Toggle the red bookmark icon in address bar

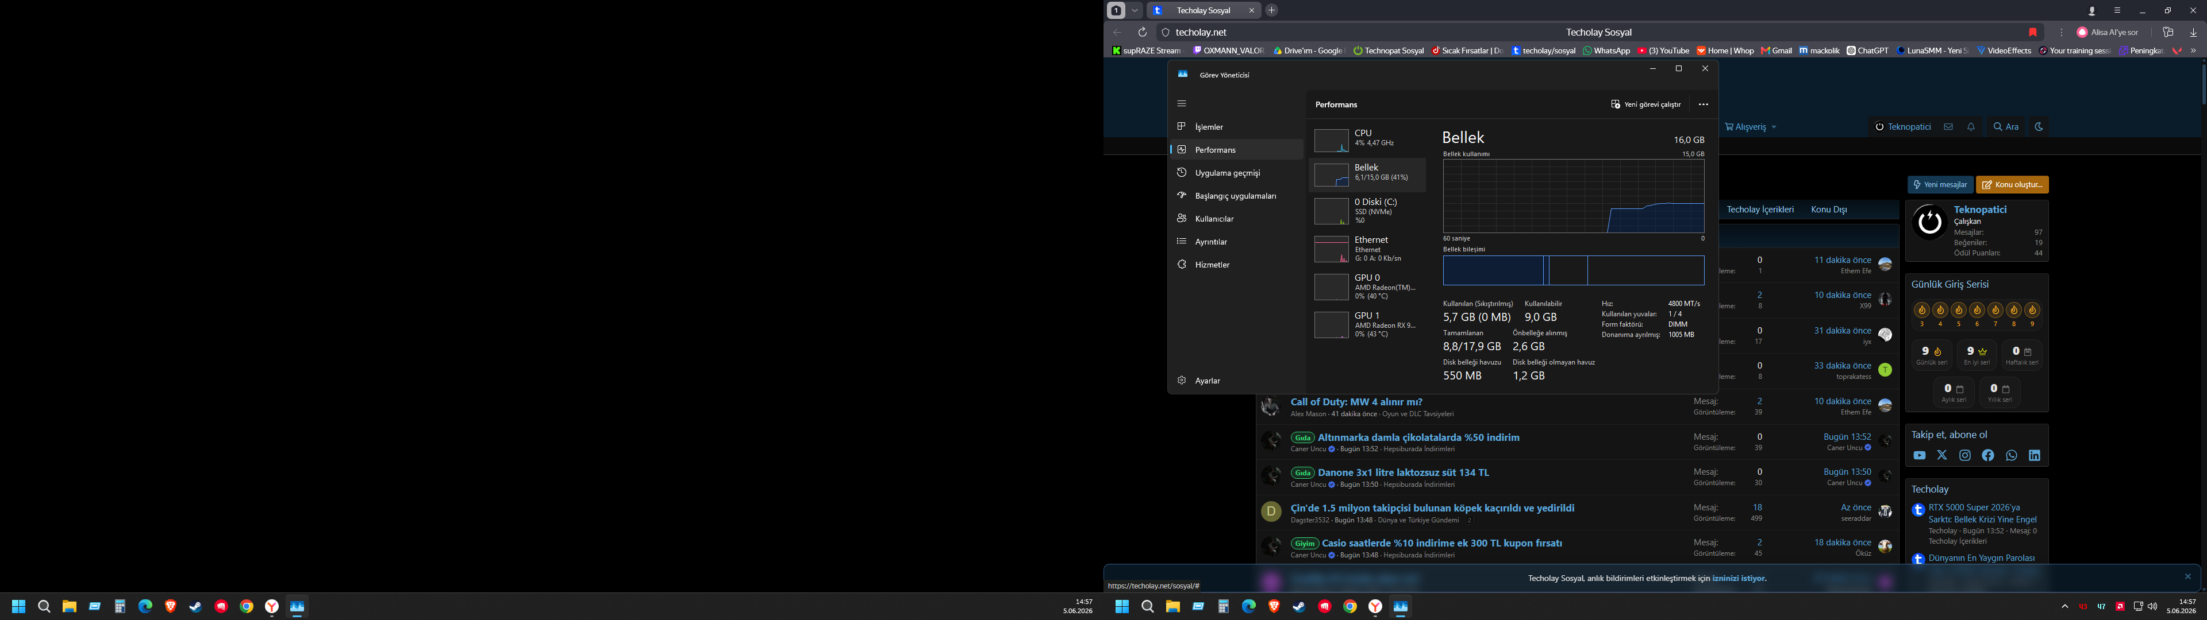2032,33
